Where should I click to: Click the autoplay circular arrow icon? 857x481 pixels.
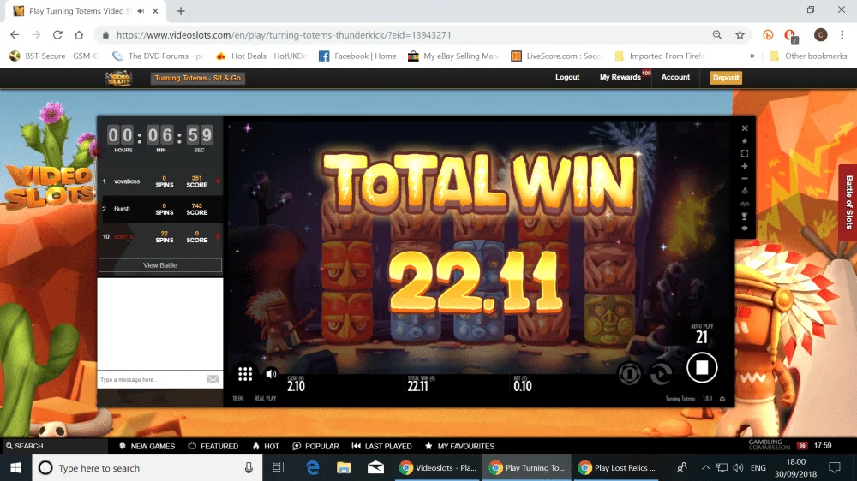click(661, 374)
